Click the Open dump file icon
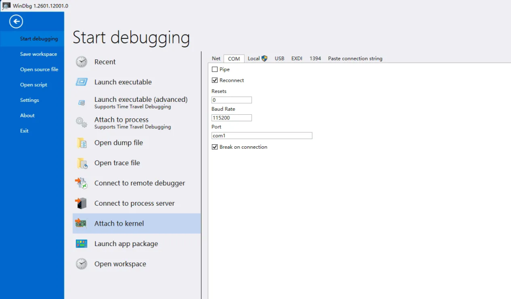Image resolution: width=511 pixels, height=299 pixels. pos(81,143)
